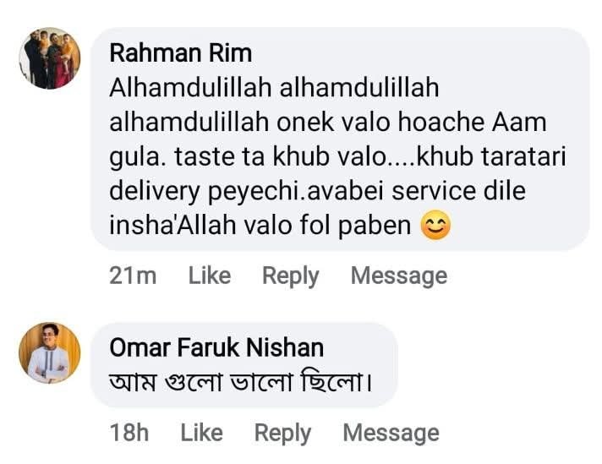602x464 pixels.
Task: Click the smiling emoji in Rahman's comment
Action: point(435,226)
